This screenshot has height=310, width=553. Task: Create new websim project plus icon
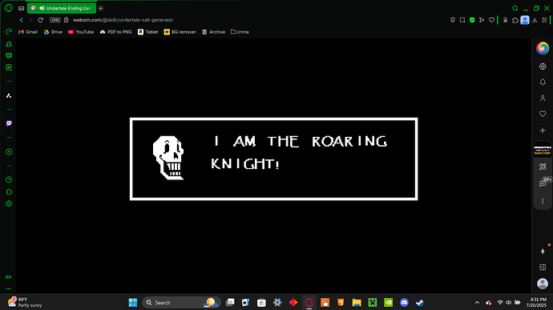(x=543, y=130)
